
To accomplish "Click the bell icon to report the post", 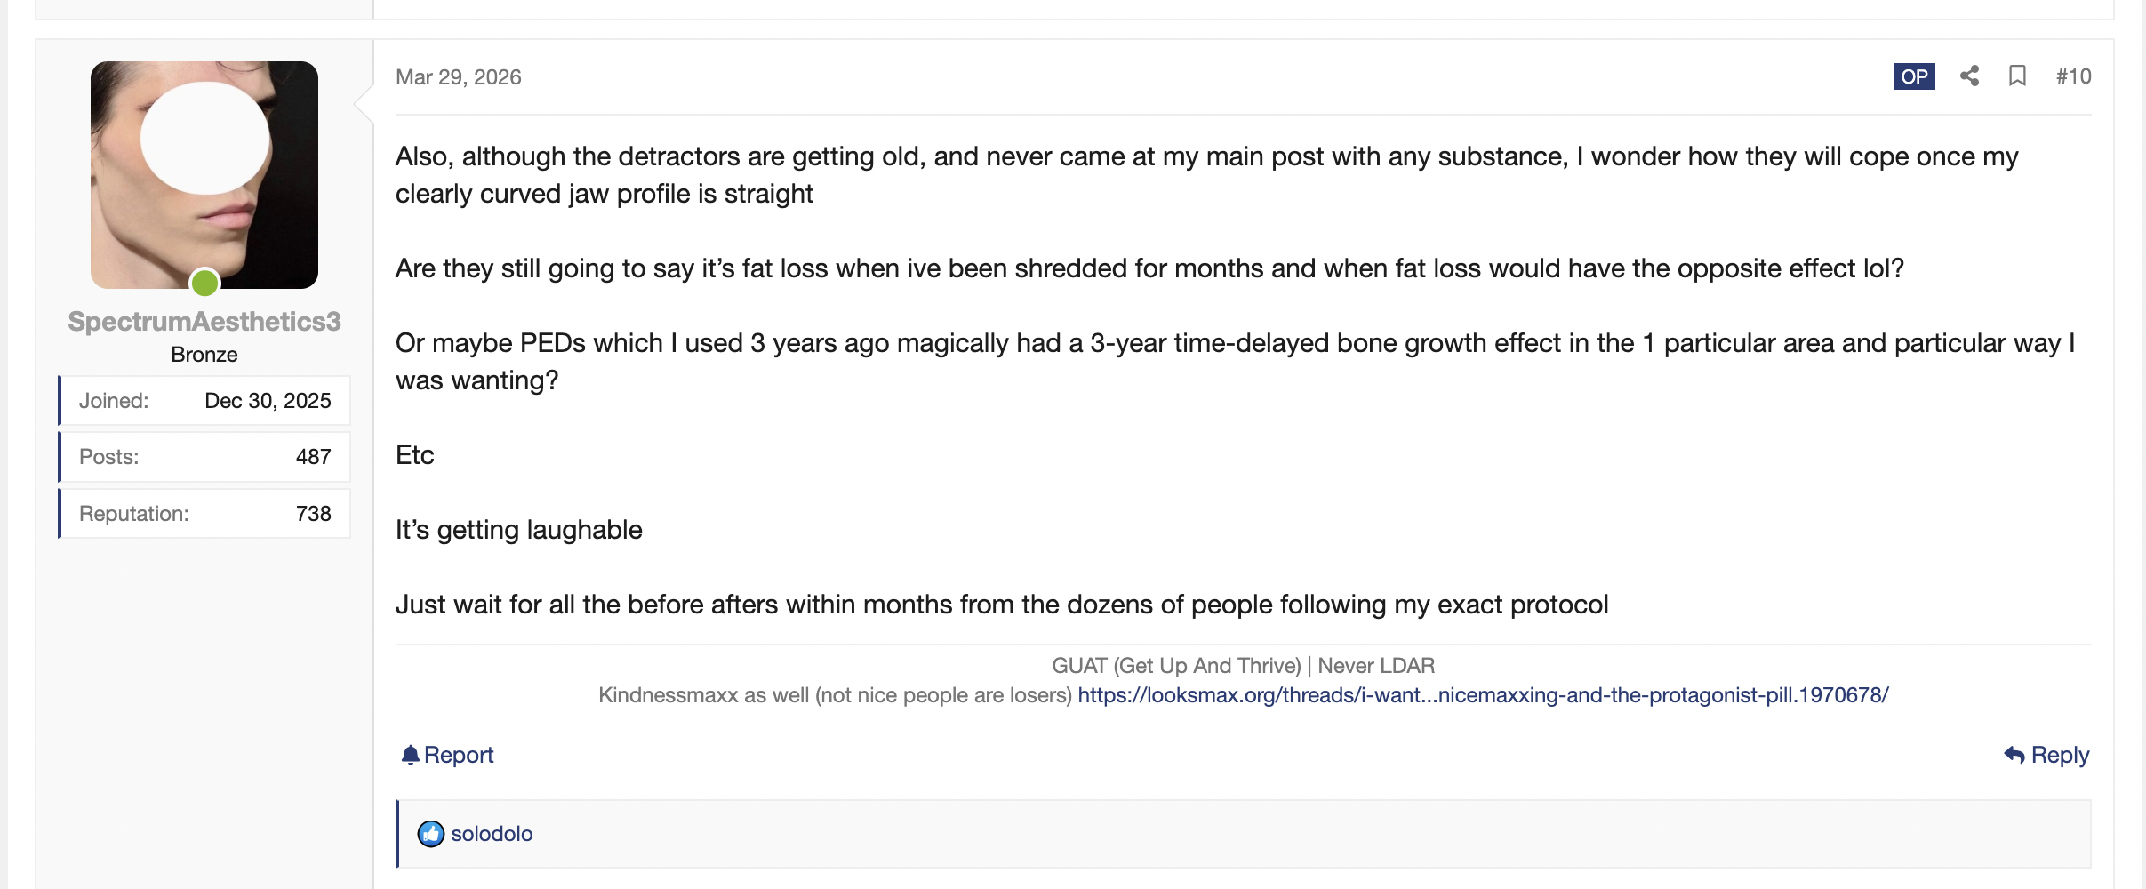I will [410, 755].
